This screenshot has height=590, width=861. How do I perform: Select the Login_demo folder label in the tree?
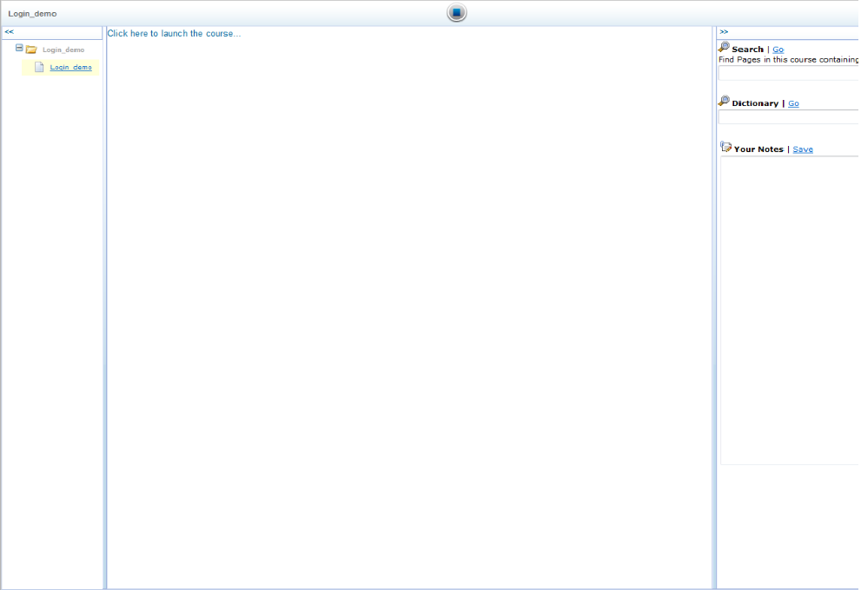pos(63,50)
